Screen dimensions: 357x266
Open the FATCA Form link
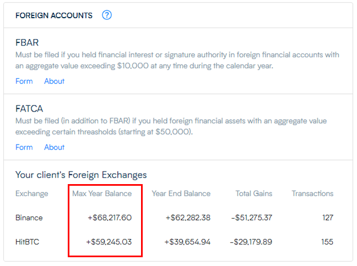point(24,147)
